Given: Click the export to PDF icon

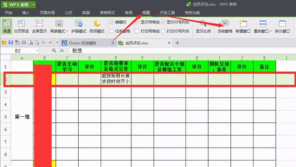Looking at the screenshot, I should 17,43.
